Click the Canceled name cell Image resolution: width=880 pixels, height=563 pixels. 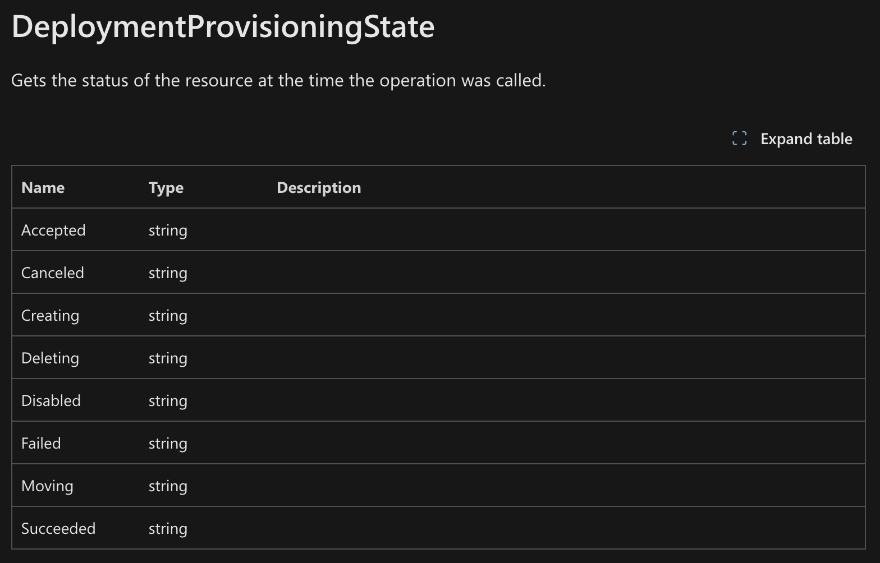point(53,273)
